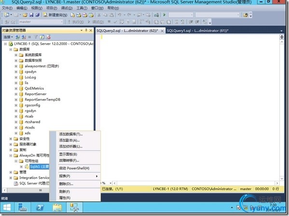Click 启动 PowerShell(H) context menu item
The height and width of the screenshot is (216, 289).
point(74,168)
